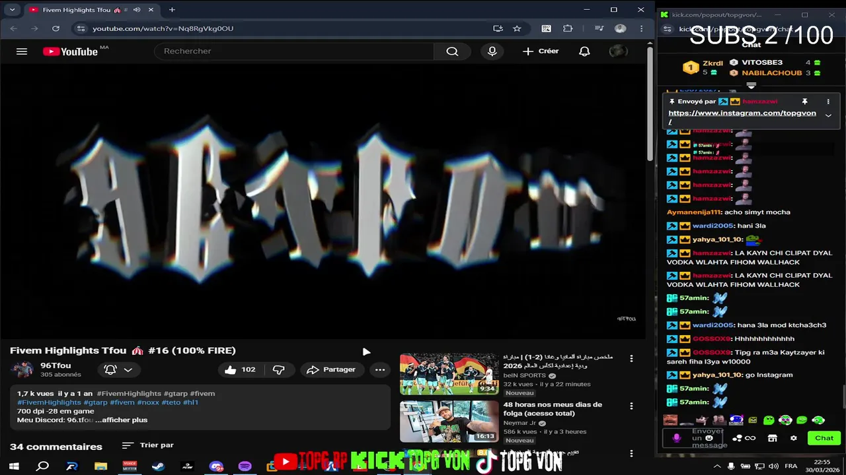846x475 pixels.
Task: Open Chrome extensions puzzle icon
Action: (x=568, y=28)
